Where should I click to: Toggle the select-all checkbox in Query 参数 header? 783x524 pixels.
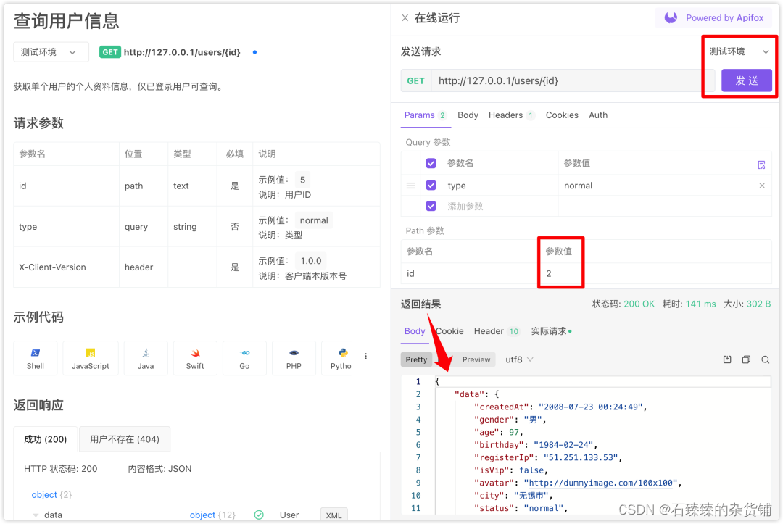[431, 163]
